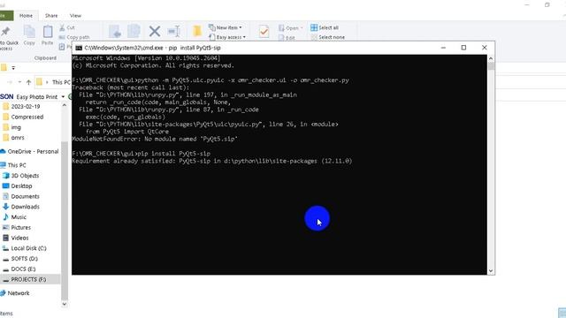Screen dimensions: 566x318
Task: Click Select all in ribbon
Action: point(325,27)
